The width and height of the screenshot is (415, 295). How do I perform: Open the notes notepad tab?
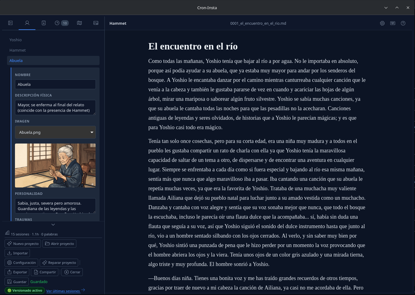(44, 23)
